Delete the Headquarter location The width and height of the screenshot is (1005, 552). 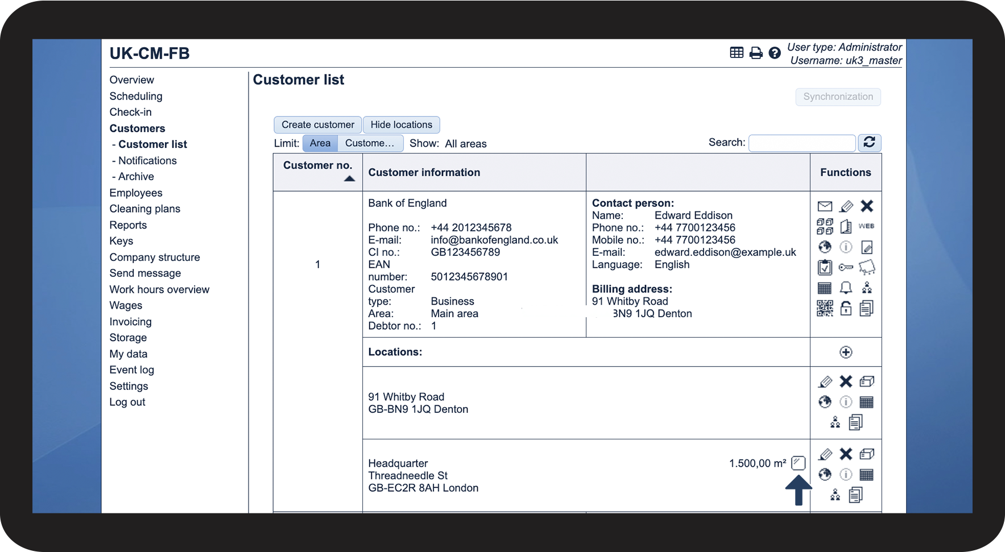click(846, 454)
